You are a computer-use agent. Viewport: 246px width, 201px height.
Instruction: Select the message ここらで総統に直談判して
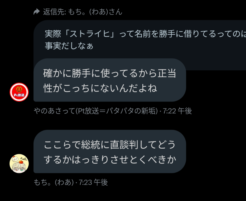[x=110, y=151]
